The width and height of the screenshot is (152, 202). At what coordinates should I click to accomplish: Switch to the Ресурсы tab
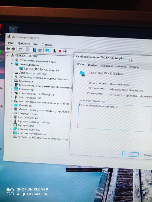[134, 67]
